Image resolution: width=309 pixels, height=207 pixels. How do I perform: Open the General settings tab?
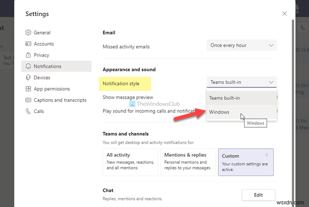(x=57, y=33)
